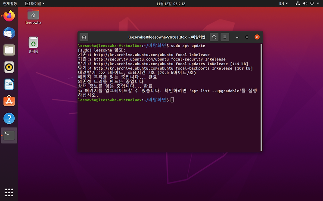Click the new tab button in terminal

click(x=84, y=37)
